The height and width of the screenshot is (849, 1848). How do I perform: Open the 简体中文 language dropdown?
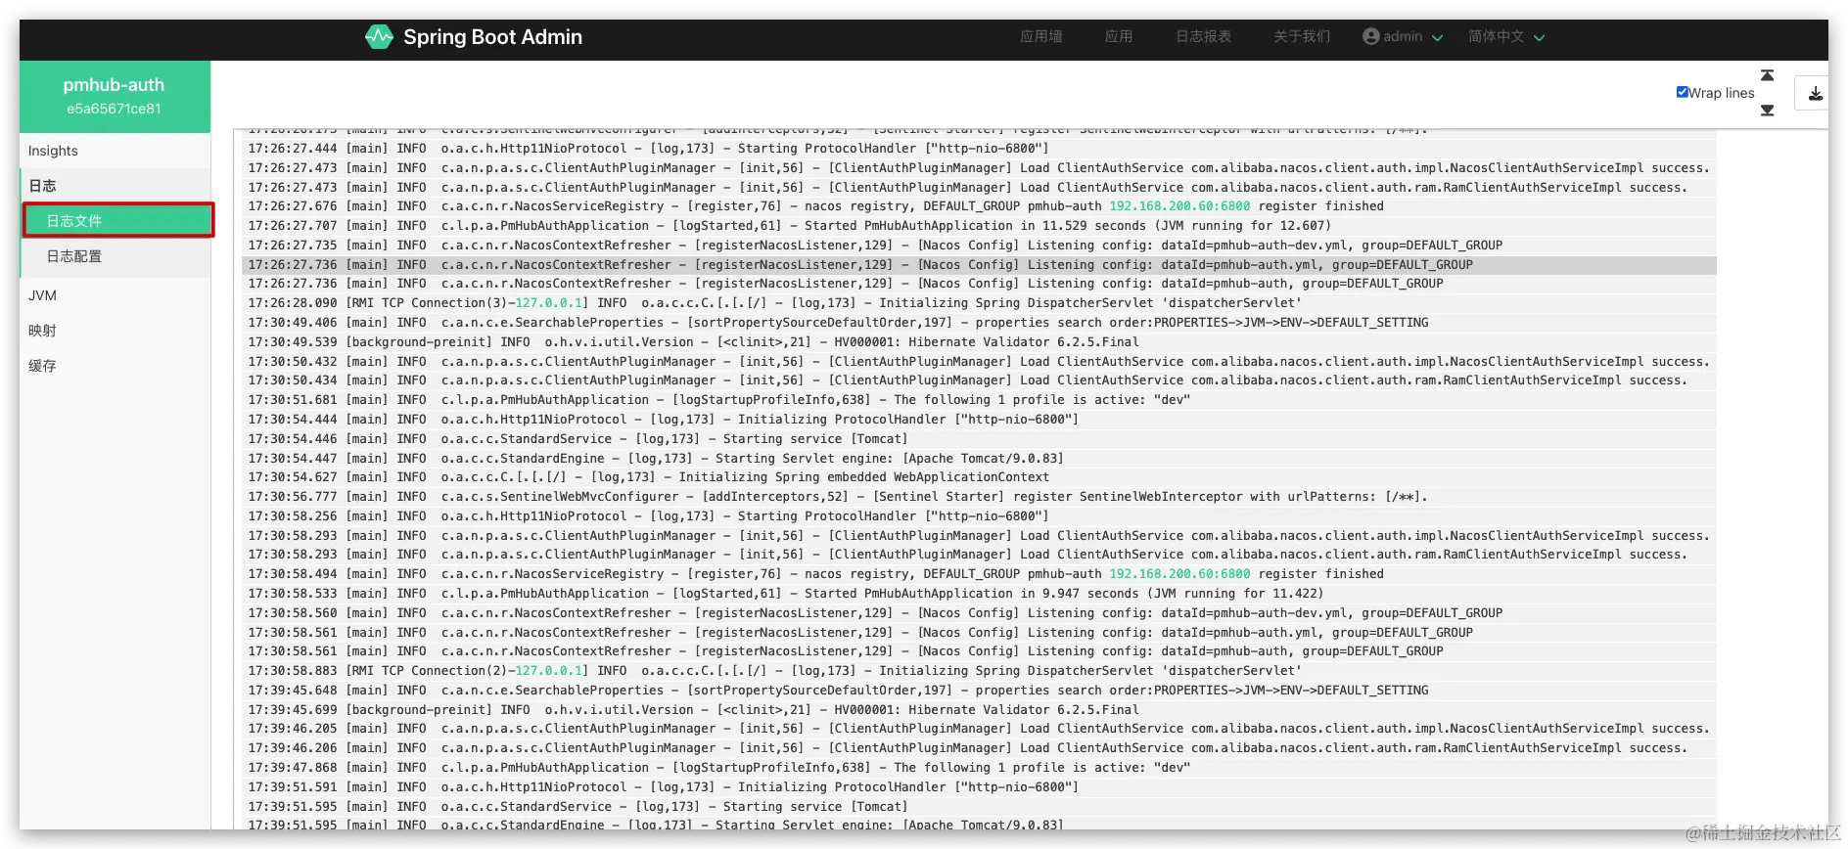1505,36
